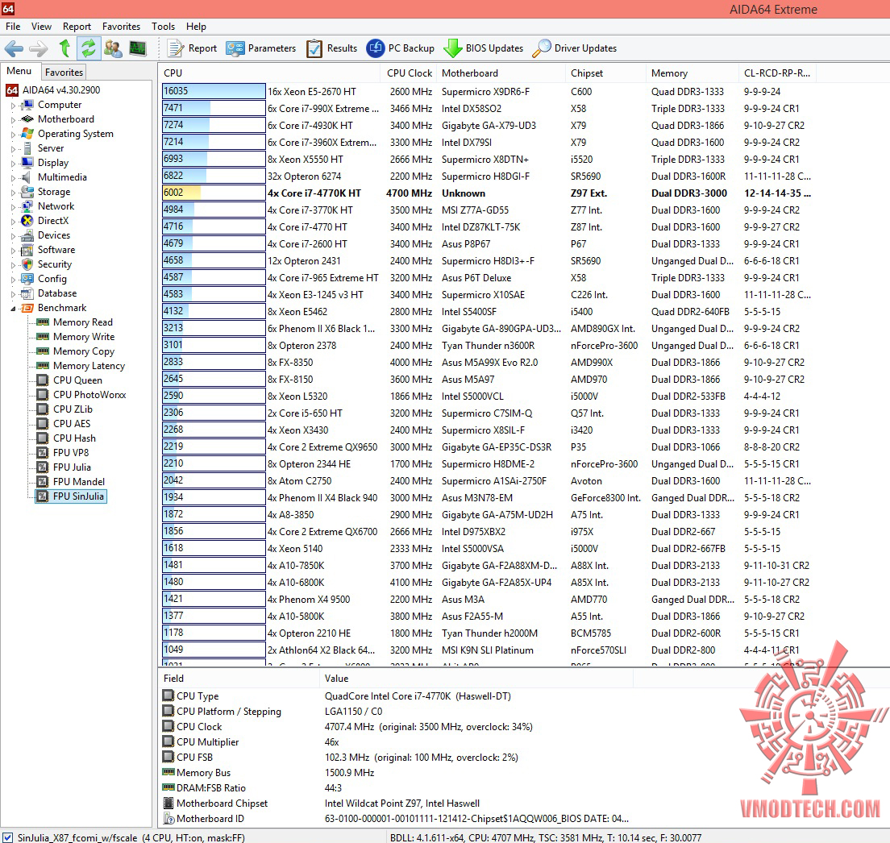This screenshot has width=890, height=843.
Task: Sort by CPU Clock column header
Action: [410, 73]
